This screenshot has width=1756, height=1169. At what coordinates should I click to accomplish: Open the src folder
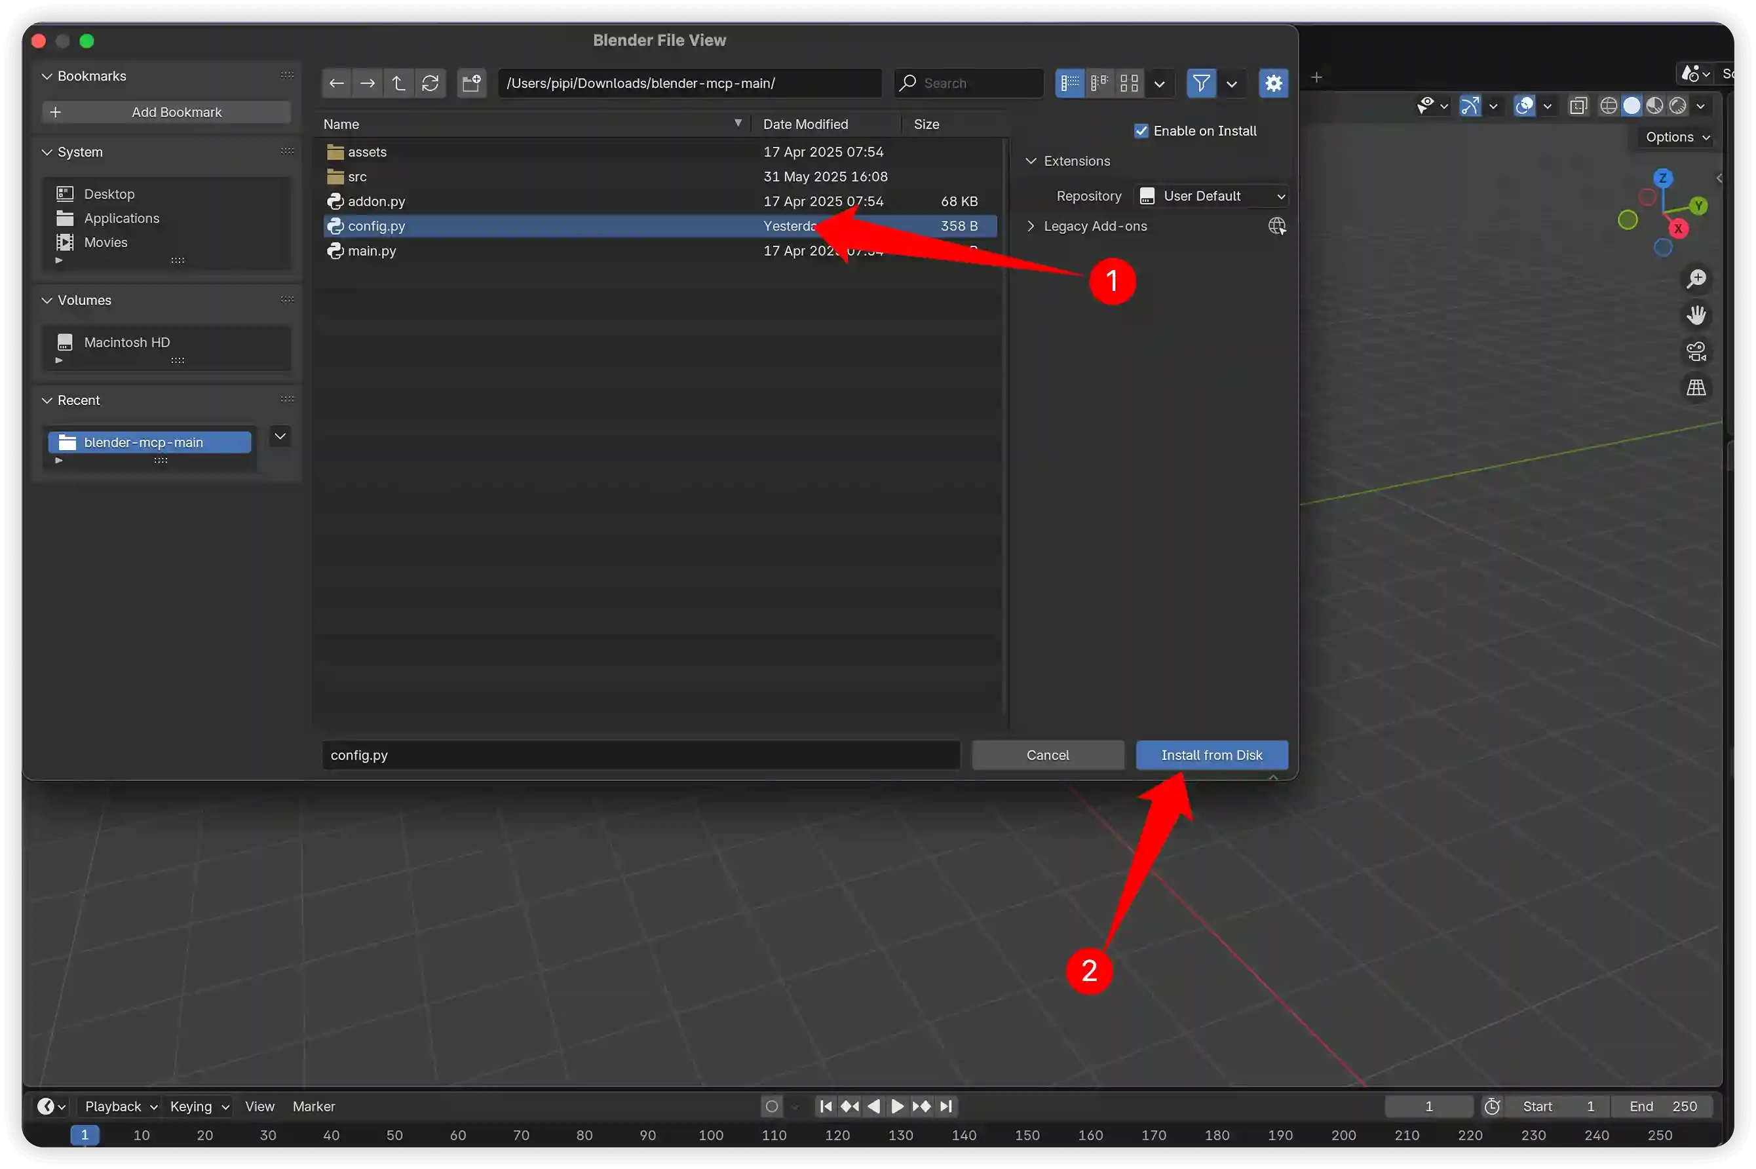point(660,177)
